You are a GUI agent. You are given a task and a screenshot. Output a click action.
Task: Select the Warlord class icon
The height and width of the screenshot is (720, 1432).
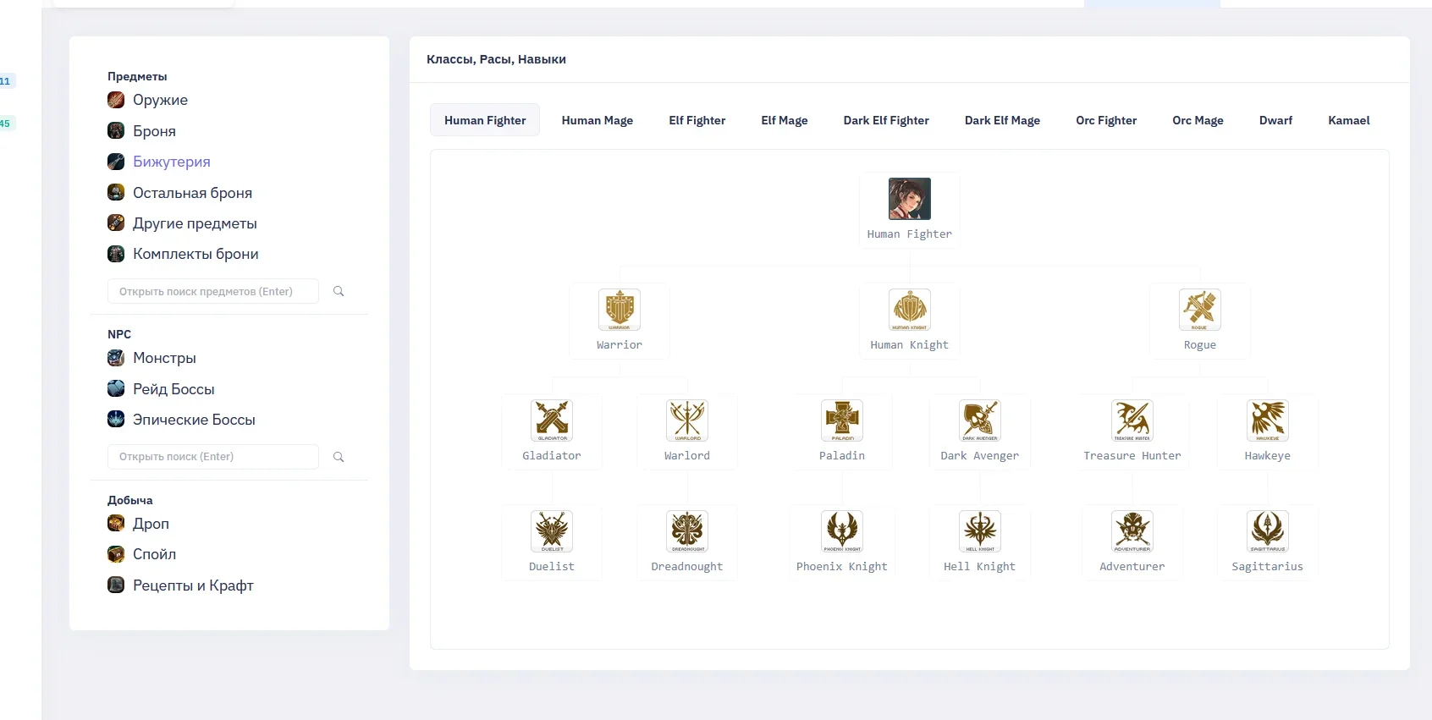click(x=687, y=420)
